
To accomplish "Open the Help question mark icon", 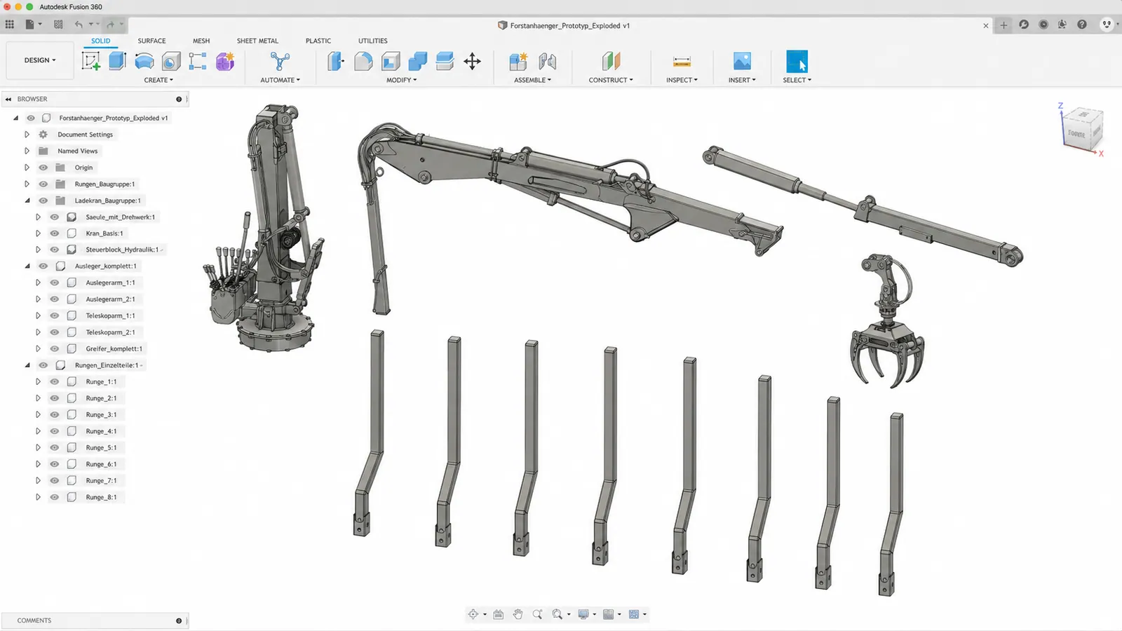I will tap(1082, 25).
